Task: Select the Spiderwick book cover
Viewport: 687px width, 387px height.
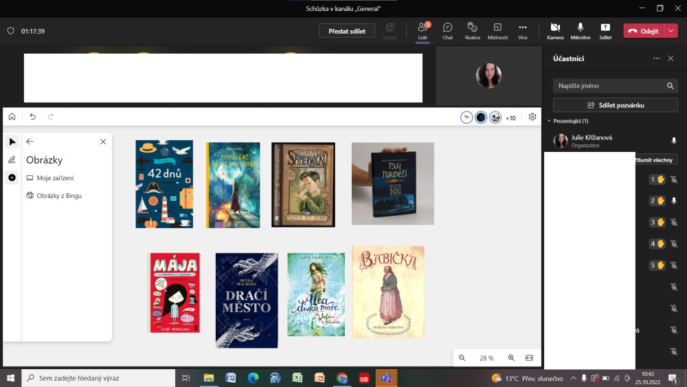Action: point(303,184)
